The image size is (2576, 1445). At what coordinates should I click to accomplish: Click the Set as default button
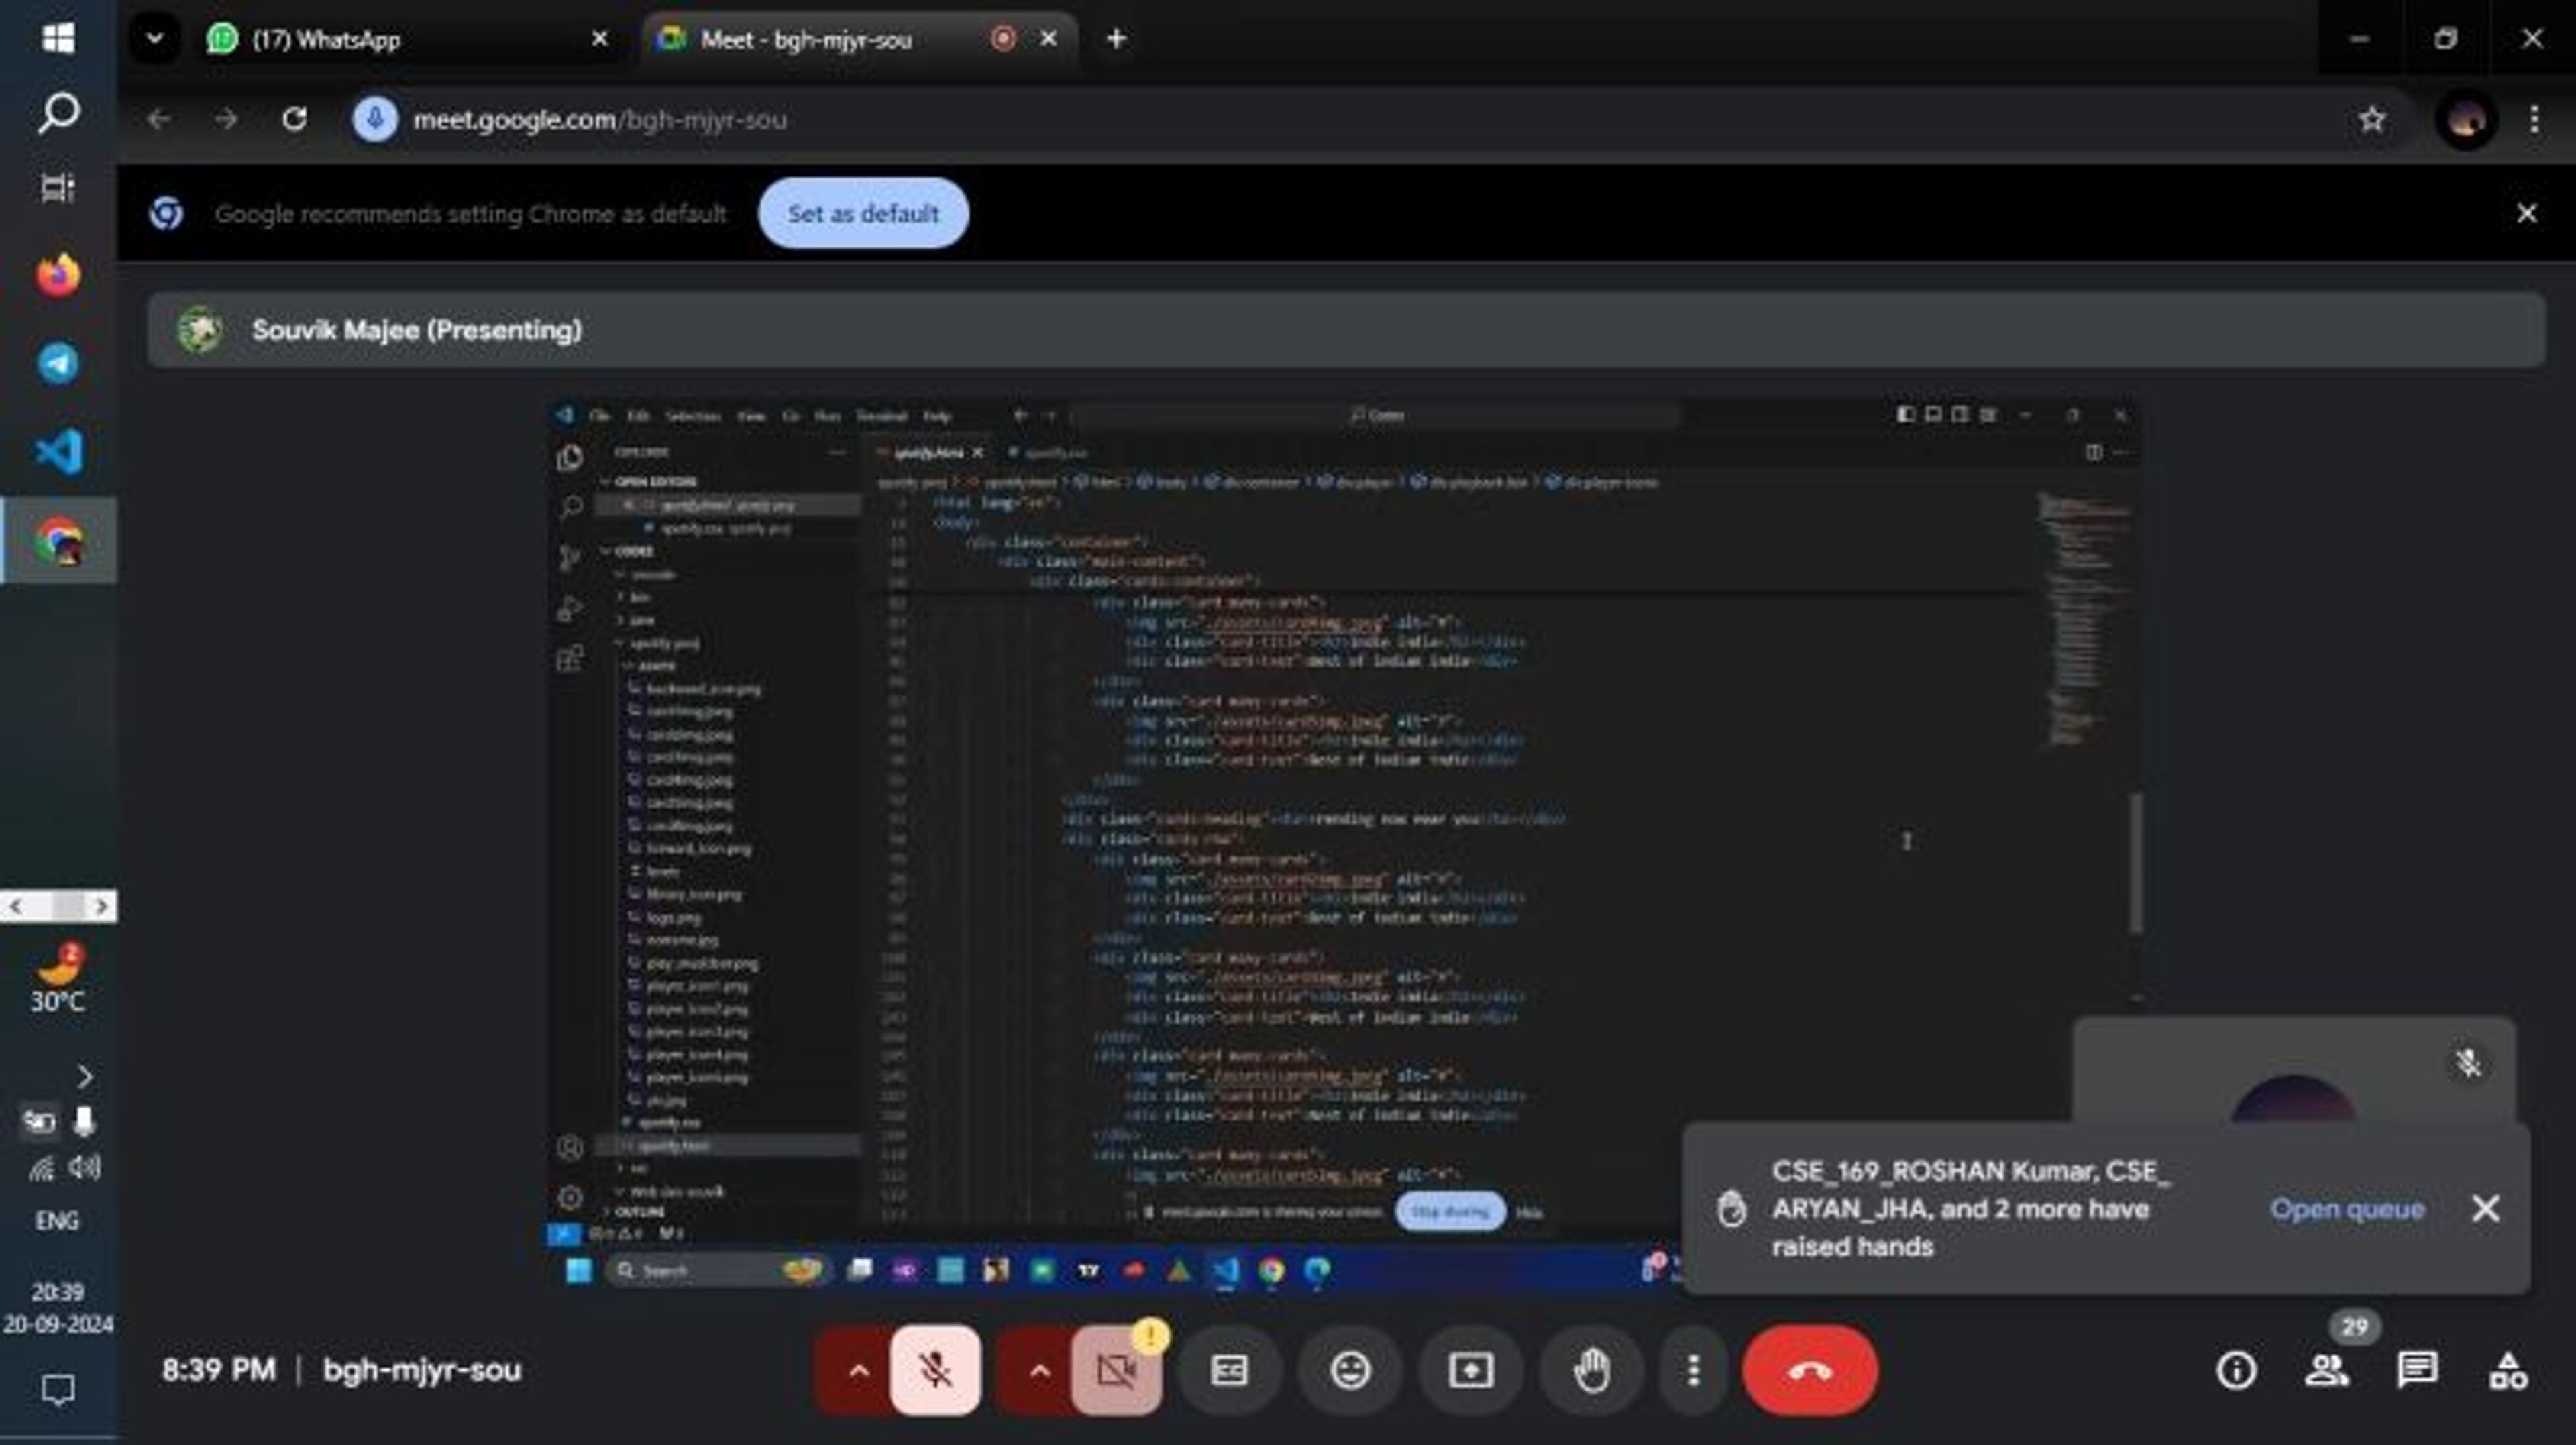pyautogui.click(x=862, y=213)
